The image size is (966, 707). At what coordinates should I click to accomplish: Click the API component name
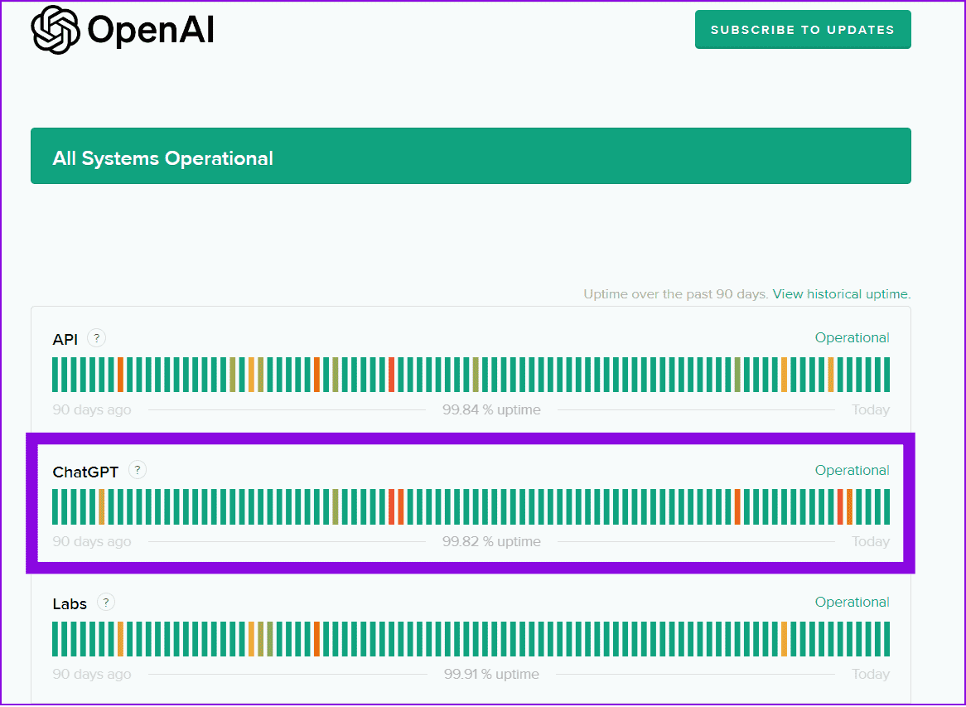click(65, 340)
